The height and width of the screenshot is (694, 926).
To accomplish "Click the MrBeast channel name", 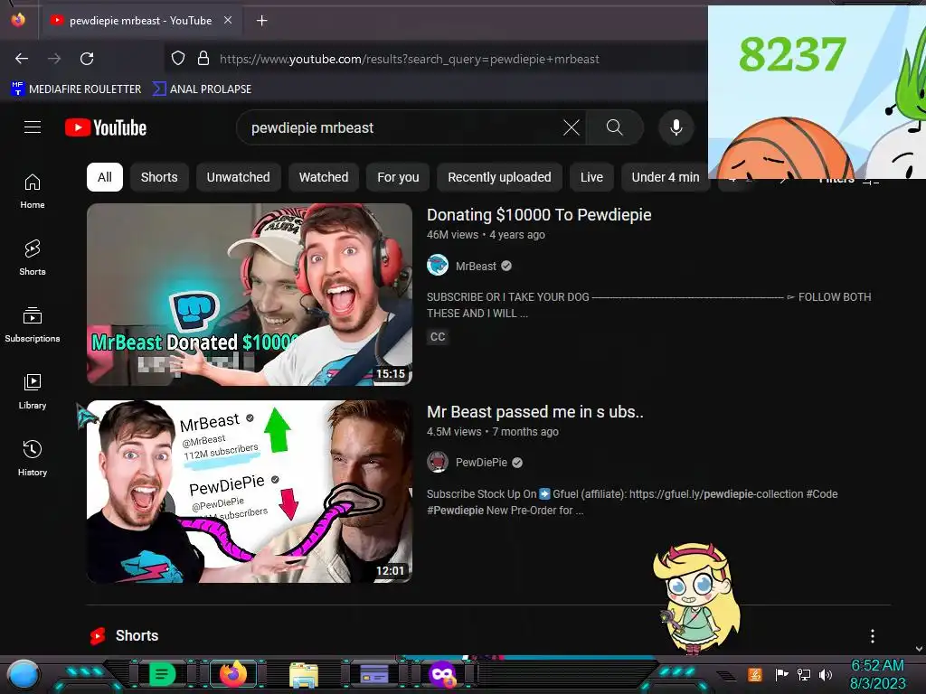I will tap(476, 267).
